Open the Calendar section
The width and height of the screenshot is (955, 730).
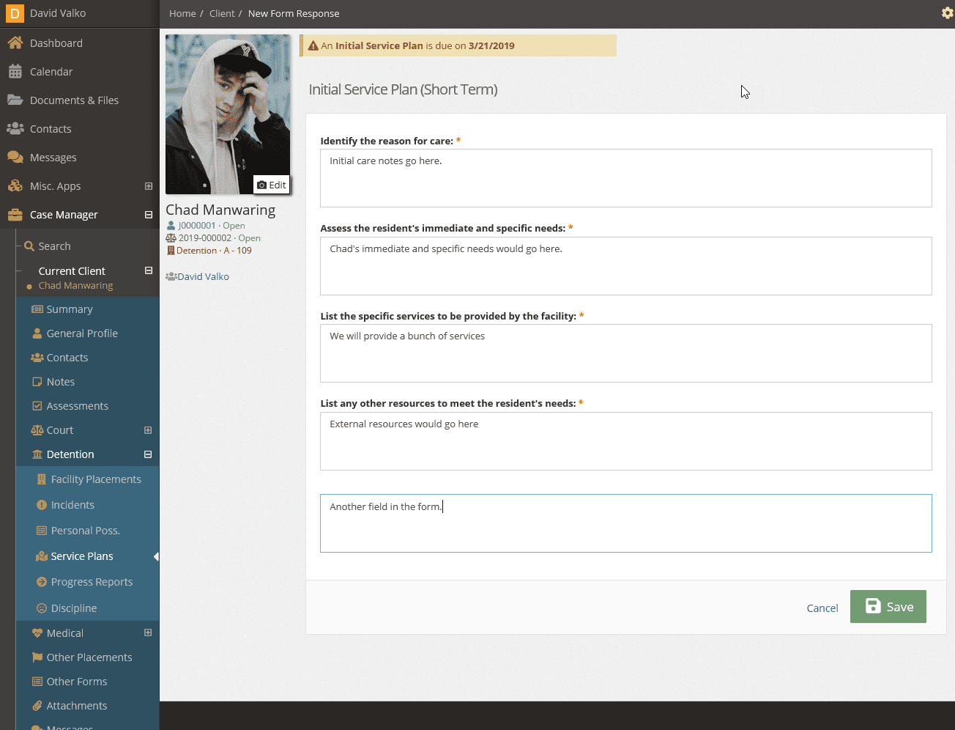pos(51,71)
